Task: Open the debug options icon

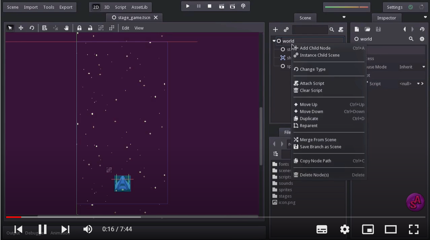Action: pyautogui.click(x=243, y=6)
